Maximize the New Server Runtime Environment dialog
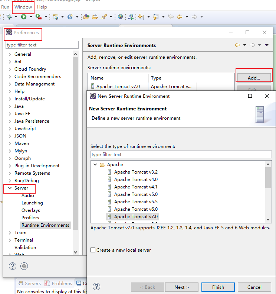This screenshot has height=294, width=276. [250, 96]
